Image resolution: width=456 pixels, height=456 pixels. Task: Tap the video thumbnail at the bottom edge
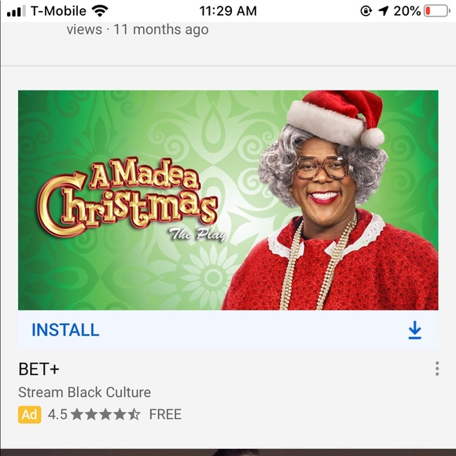tap(228, 452)
